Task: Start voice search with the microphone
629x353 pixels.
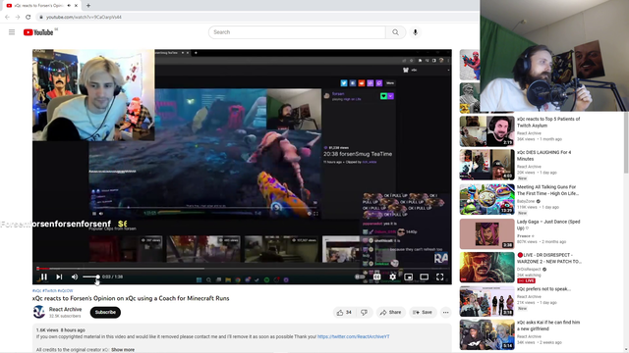Action: (x=415, y=32)
